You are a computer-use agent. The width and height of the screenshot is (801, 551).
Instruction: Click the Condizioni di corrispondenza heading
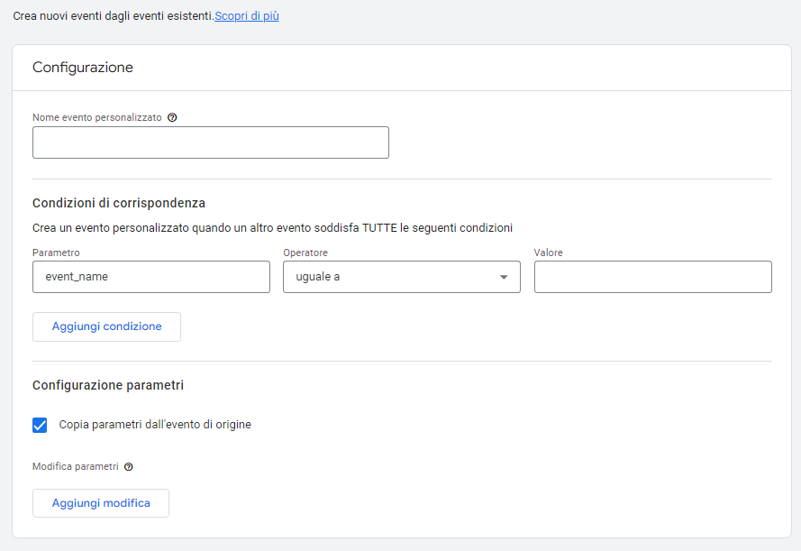coord(119,204)
